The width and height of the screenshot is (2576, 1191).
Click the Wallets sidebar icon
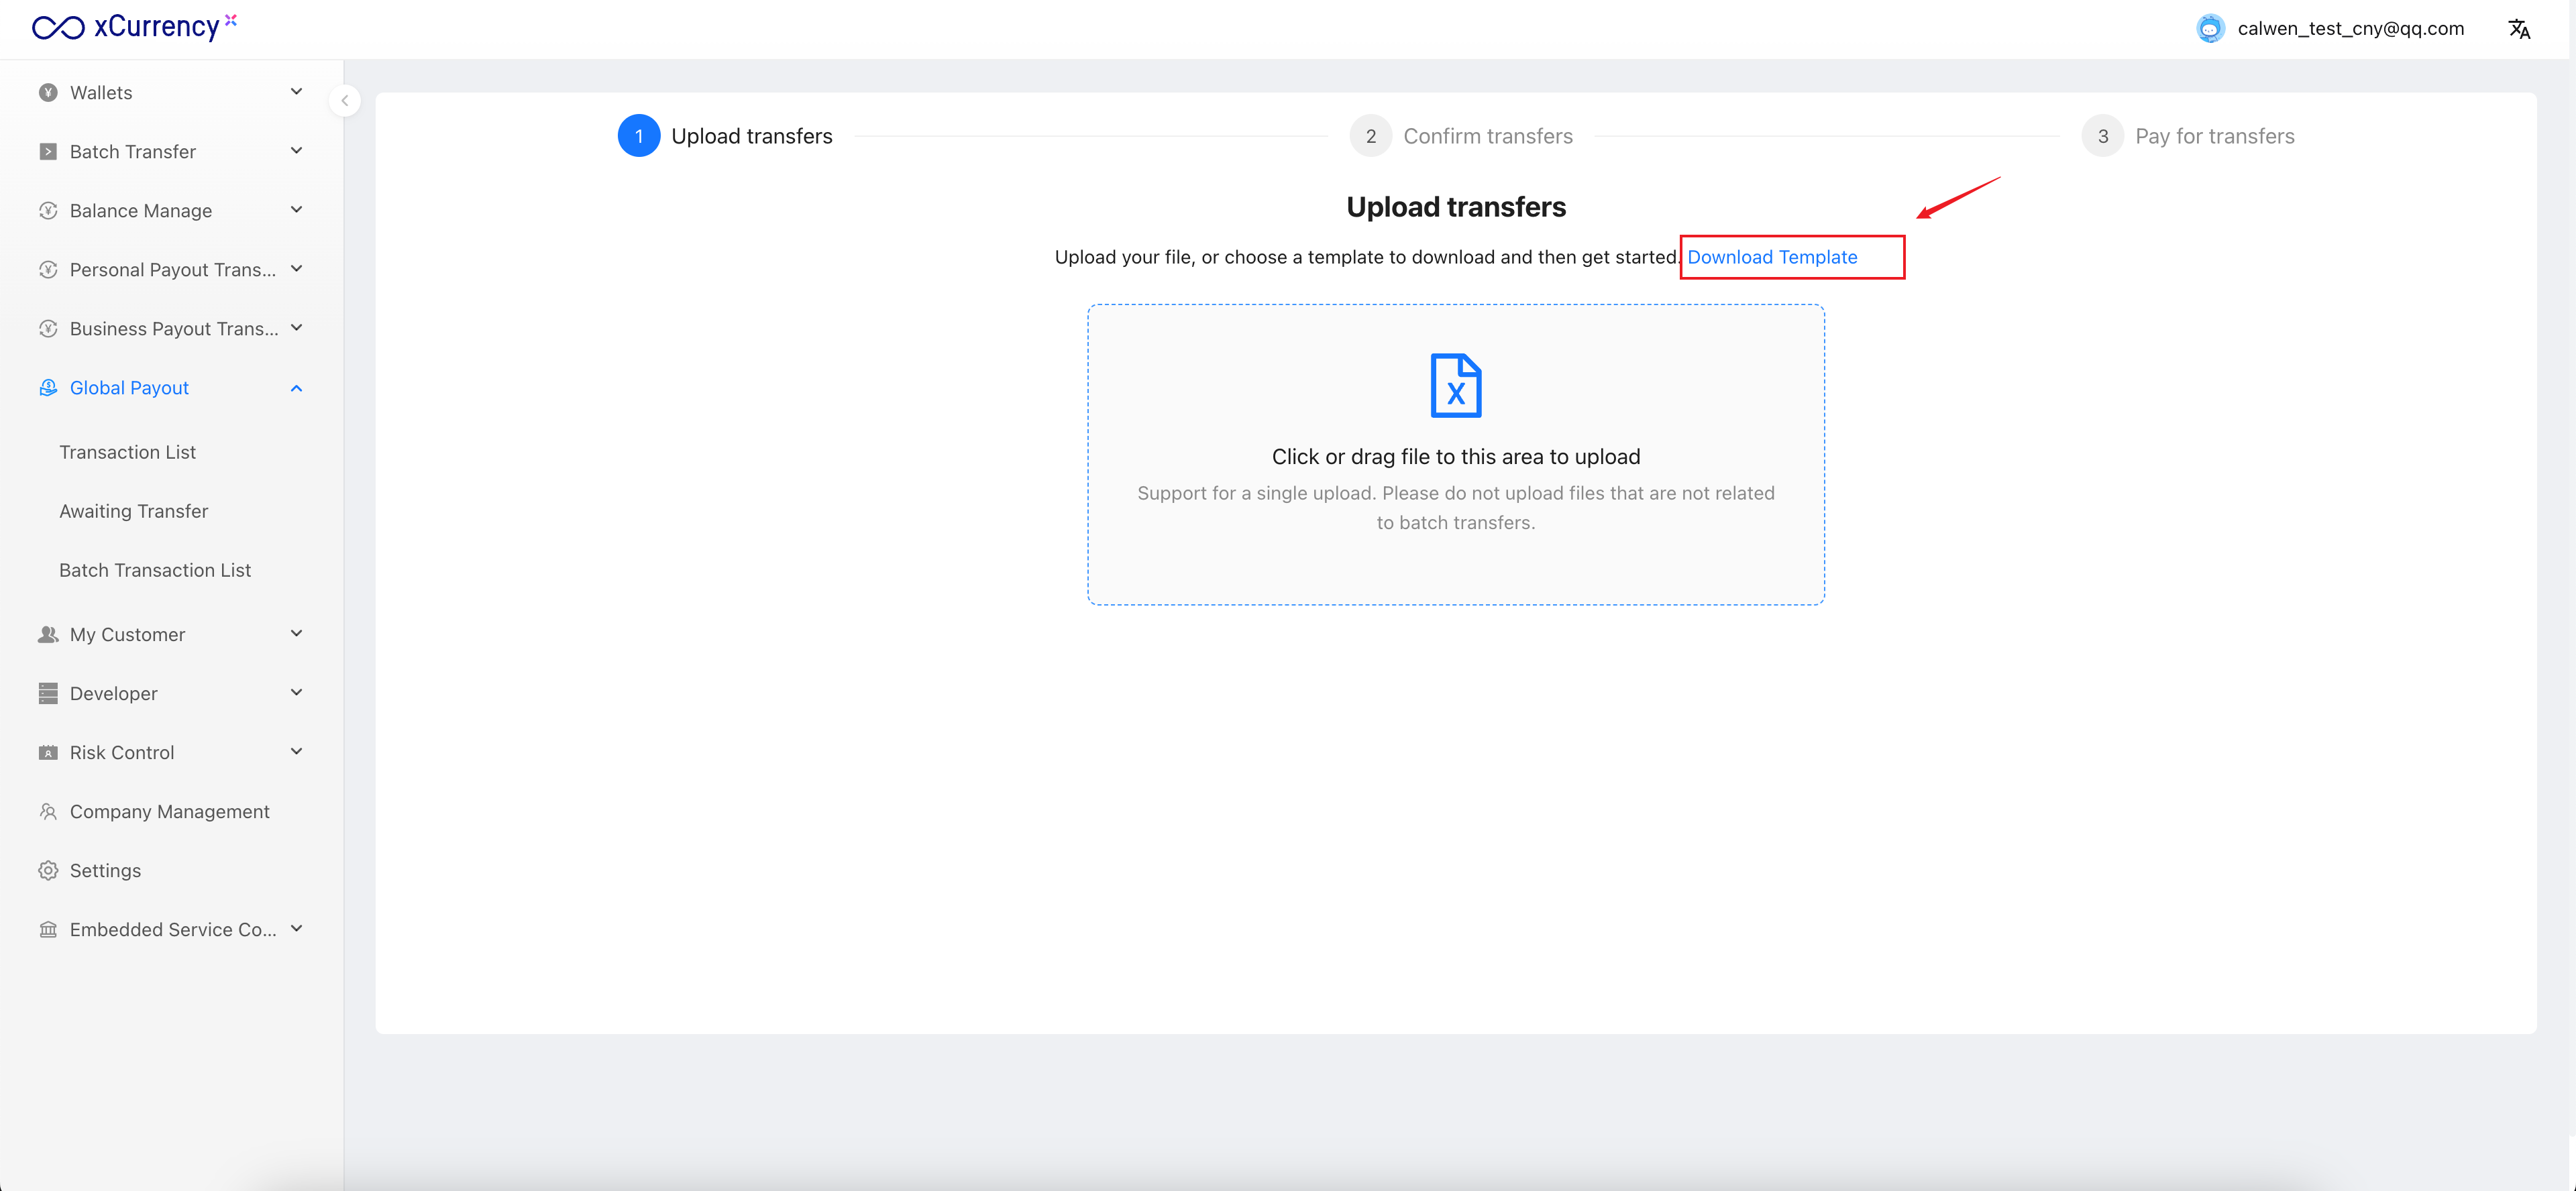pos(48,92)
